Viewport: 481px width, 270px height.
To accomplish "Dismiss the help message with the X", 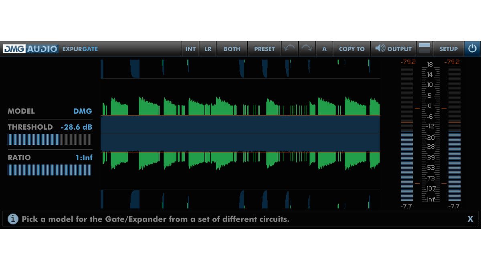I will (x=470, y=219).
